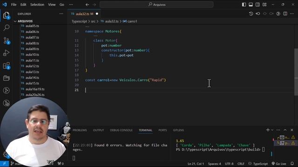Open file history timeline icon in editor toolbar

click(251, 13)
